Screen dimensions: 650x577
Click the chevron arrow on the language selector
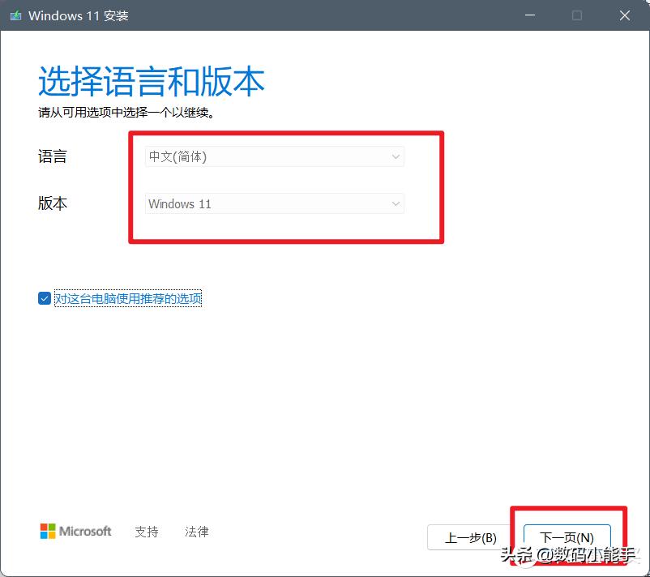[x=396, y=156]
